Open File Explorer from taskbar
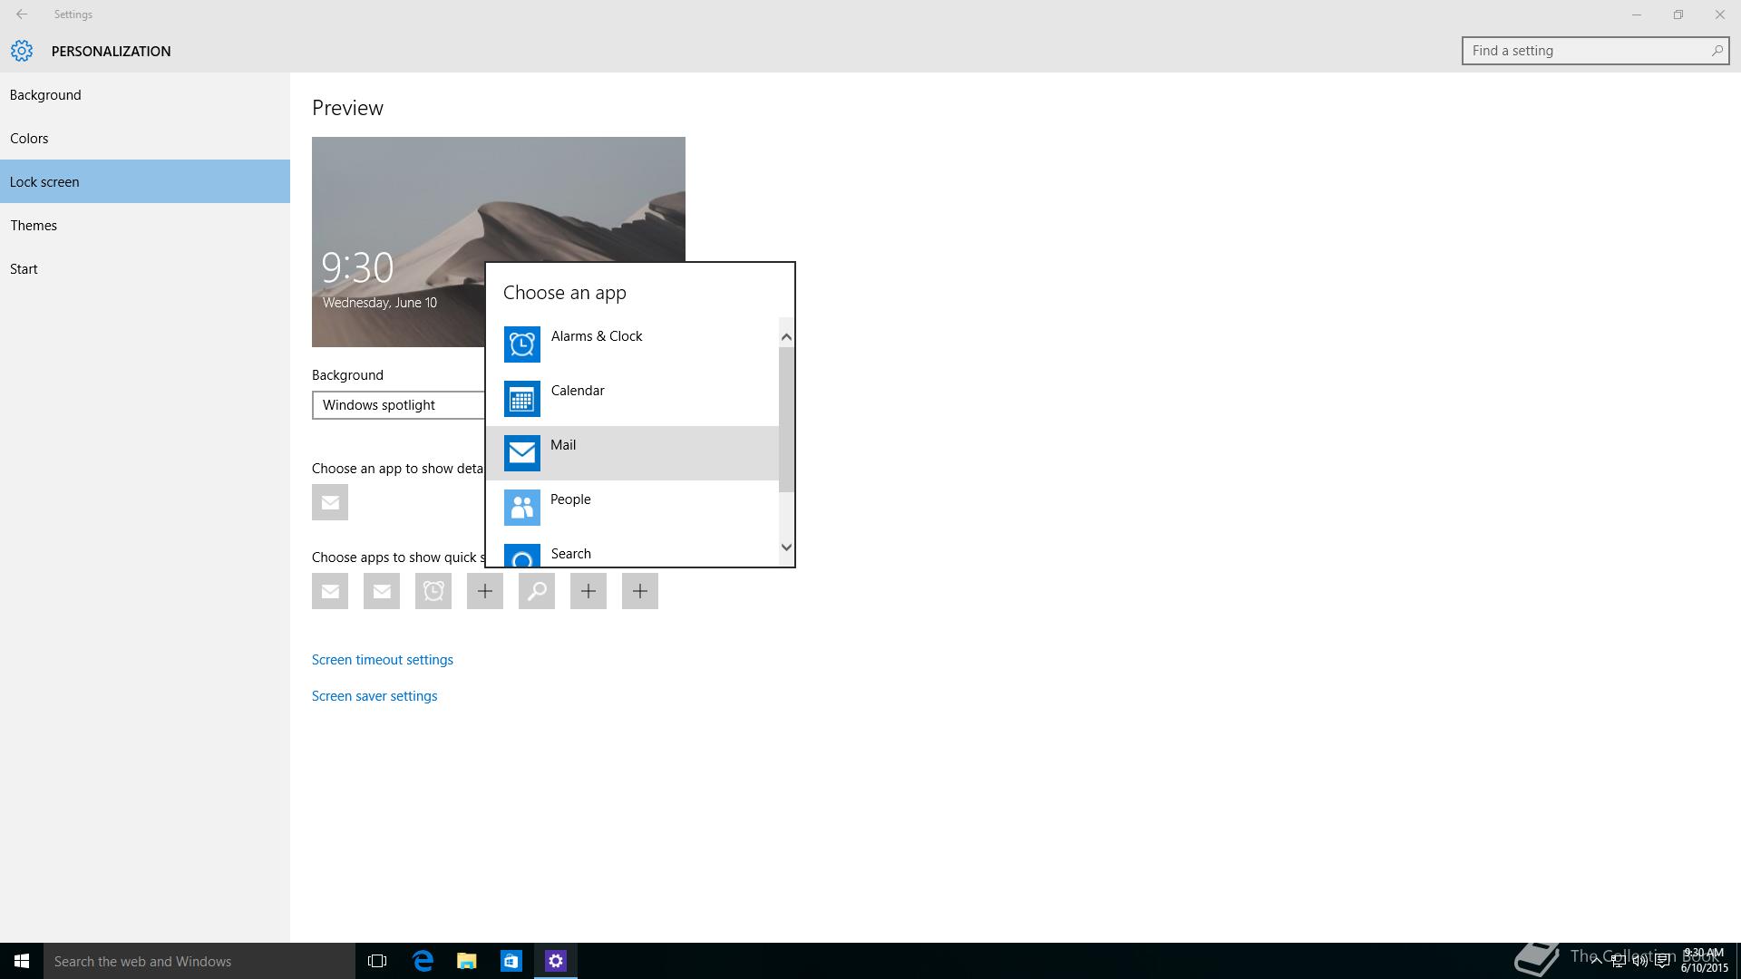The height and width of the screenshot is (979, 1741). [x=467, y=961]
